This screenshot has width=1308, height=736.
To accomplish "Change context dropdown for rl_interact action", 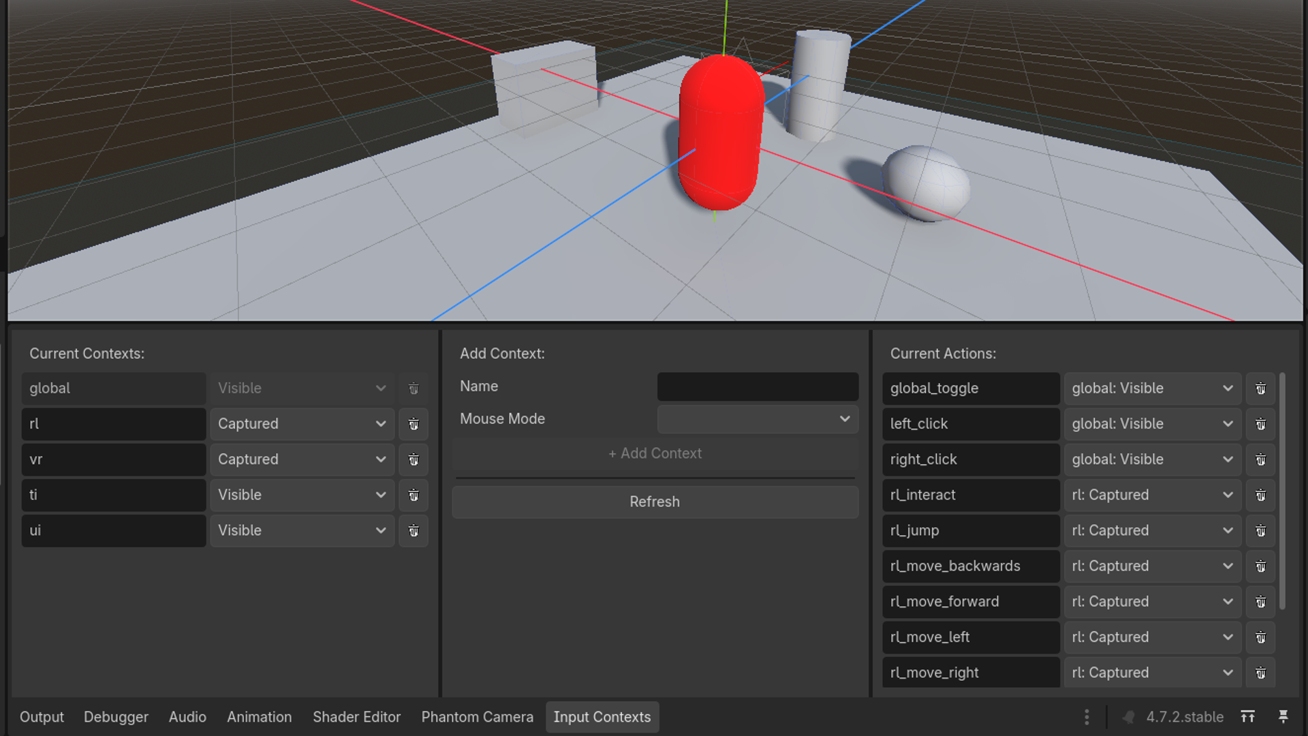I will [x=1153, y=495].
